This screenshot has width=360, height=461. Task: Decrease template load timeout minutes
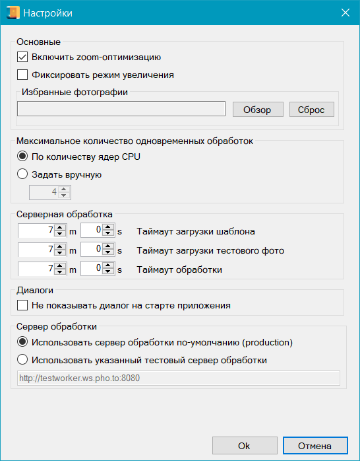[60, 233]
